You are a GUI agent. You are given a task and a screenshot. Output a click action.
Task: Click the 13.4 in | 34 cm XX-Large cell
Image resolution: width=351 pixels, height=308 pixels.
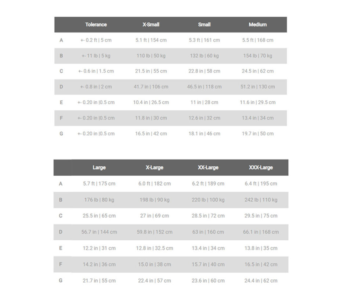click(x=208, y=248)
